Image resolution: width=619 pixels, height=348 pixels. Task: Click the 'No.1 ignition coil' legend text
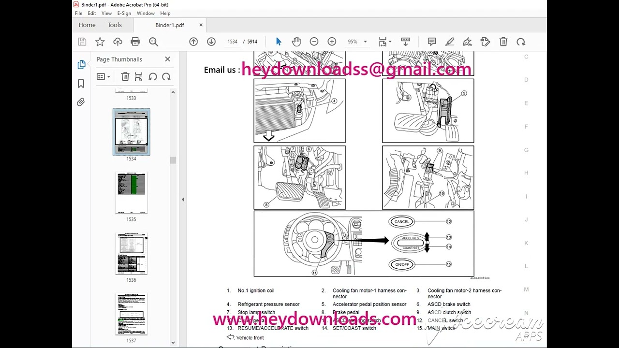coord(256,290)
